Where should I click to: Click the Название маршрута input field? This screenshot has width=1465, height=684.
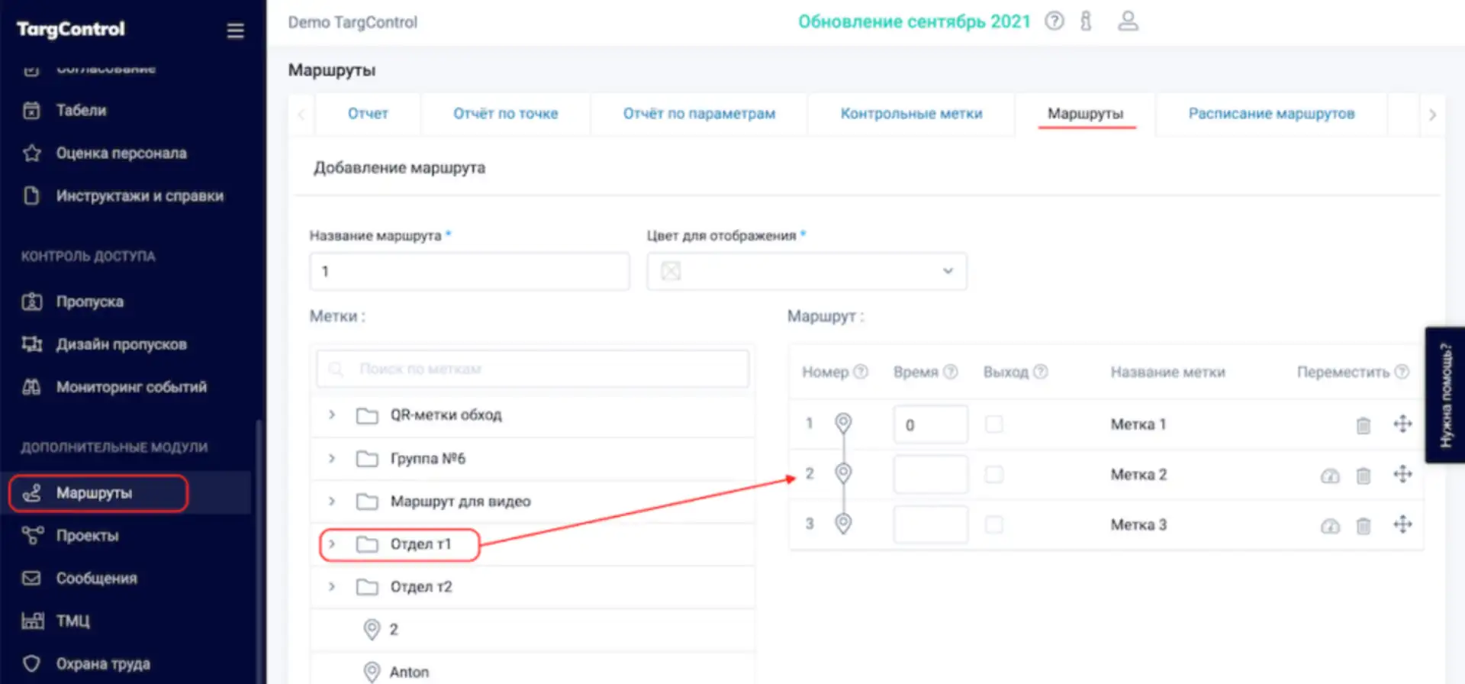point(469,271)
